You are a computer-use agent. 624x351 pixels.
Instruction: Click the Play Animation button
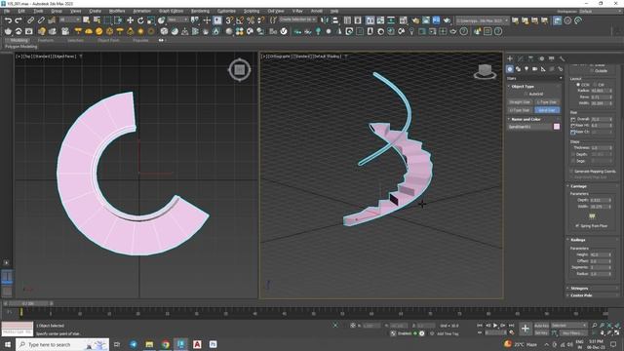(x=495, y=326)
